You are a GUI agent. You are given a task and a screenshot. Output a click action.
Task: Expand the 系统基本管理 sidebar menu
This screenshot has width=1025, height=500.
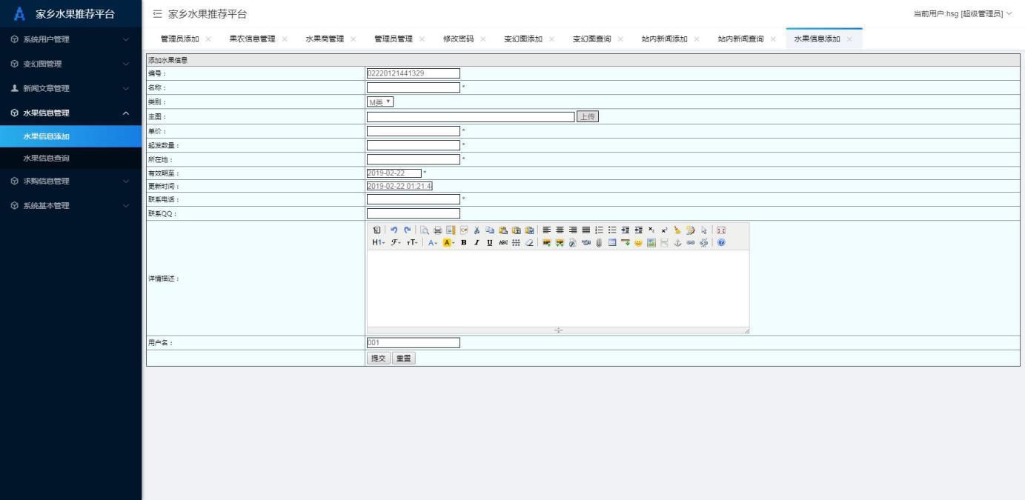tap(70, 205)
